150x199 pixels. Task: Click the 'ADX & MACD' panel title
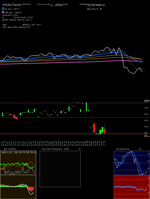tap(10, 149)
